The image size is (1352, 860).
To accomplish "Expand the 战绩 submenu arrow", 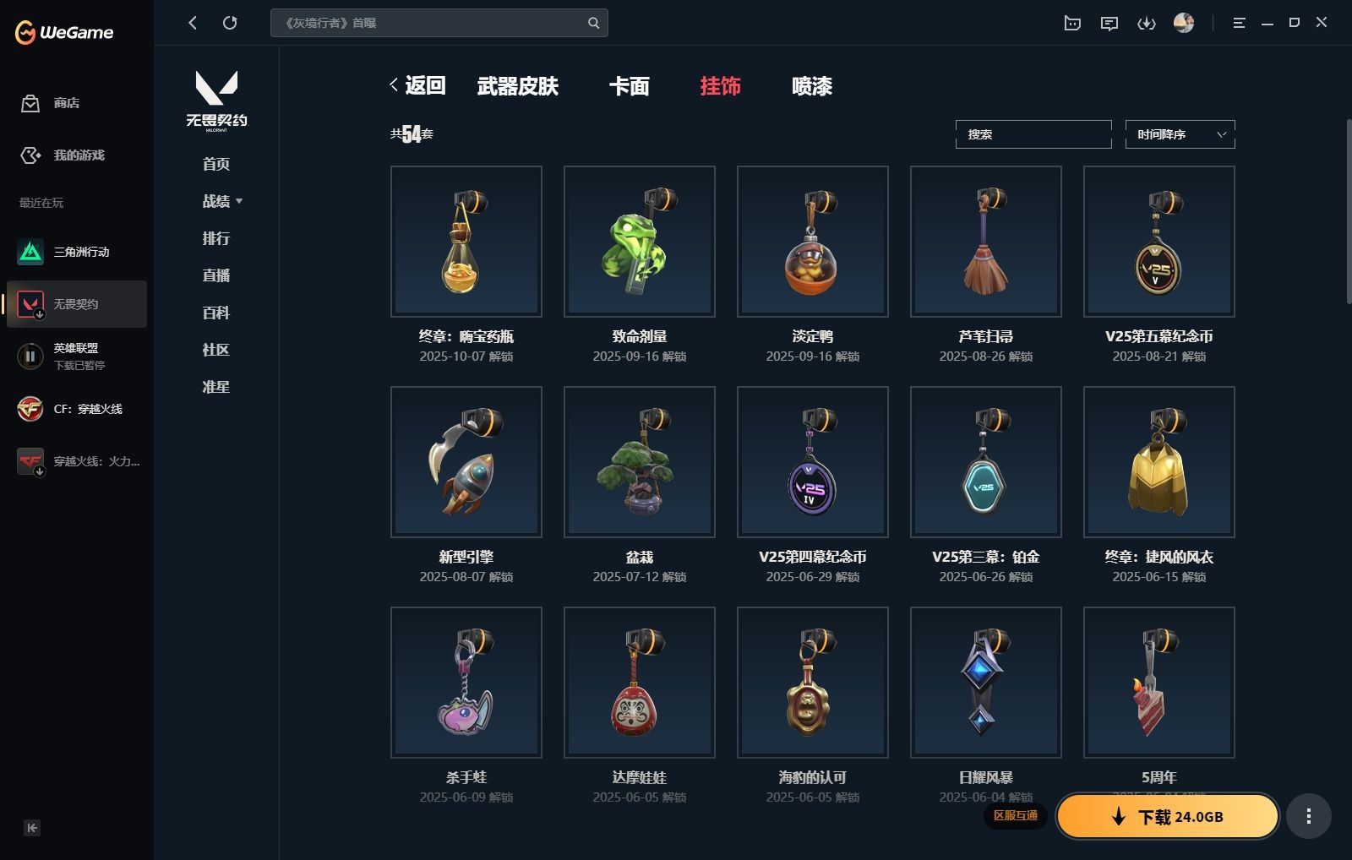I will 239,201.
